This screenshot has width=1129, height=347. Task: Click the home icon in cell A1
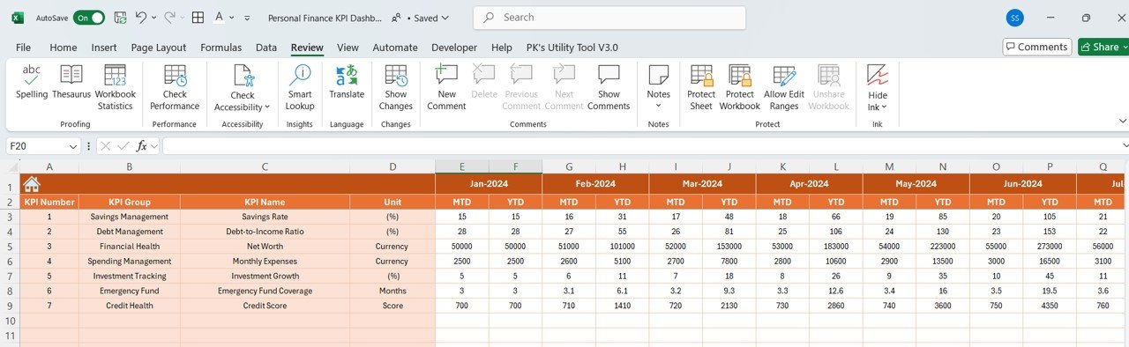(32, 184)
